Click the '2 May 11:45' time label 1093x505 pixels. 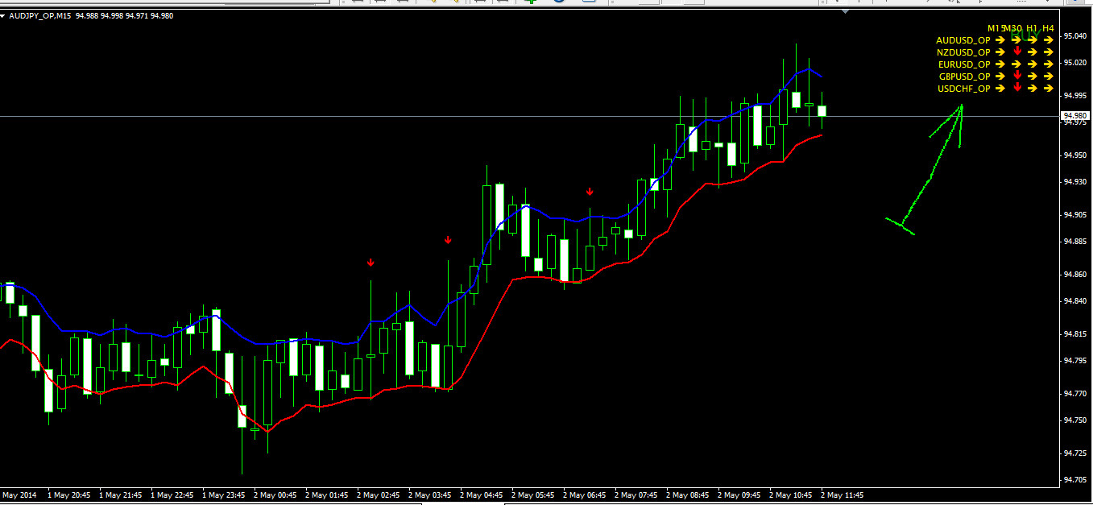tap(843, 495)
